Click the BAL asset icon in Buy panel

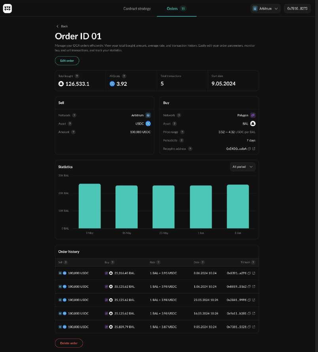click(253, 124)
